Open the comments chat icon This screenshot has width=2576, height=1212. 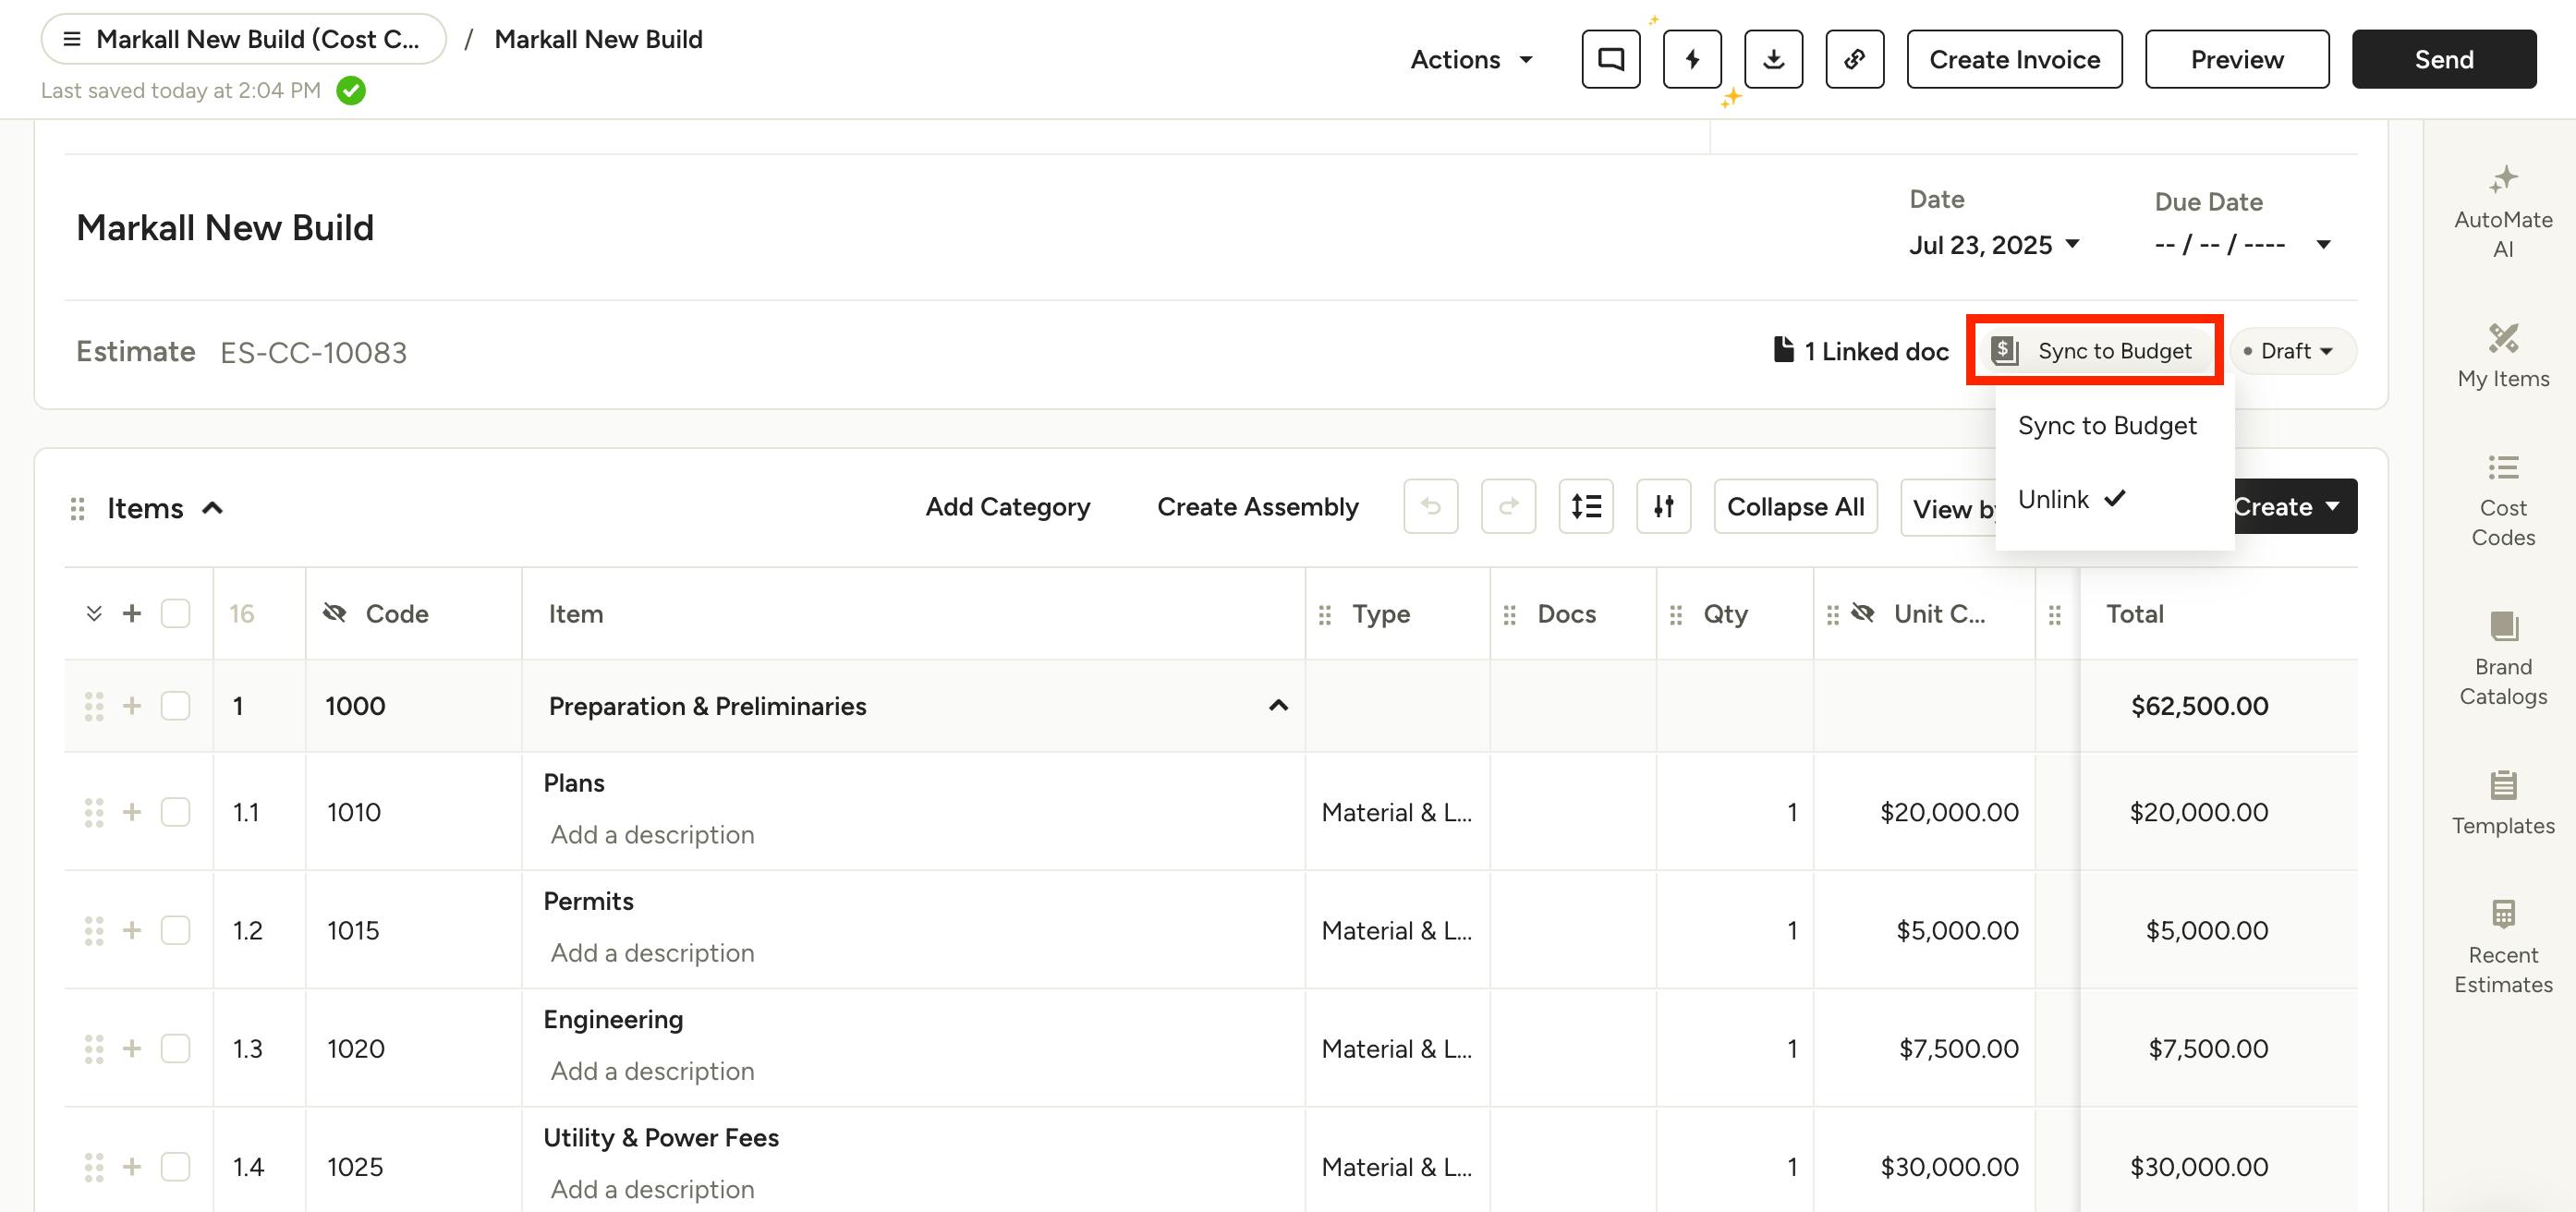(1610, 59)
